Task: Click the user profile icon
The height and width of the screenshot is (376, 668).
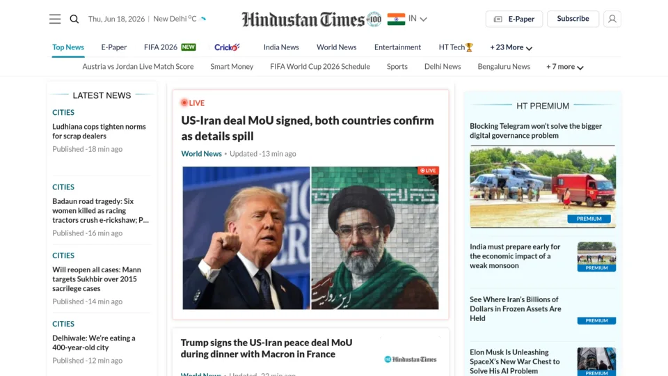Action: click(612, 19)
